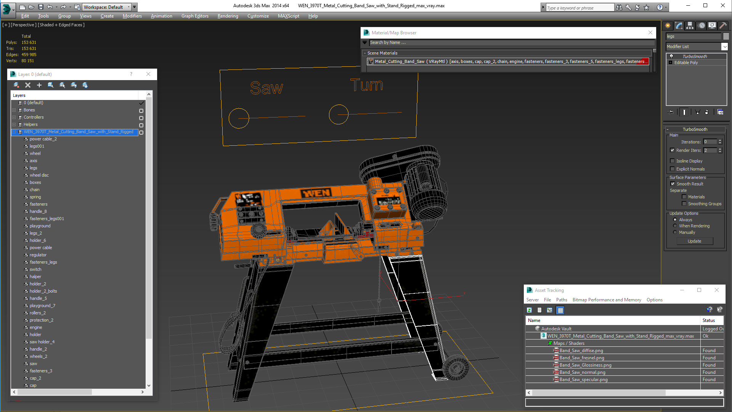732x412 pixels.
Task: Click the Search by Name field
Action: coord(511,43)
